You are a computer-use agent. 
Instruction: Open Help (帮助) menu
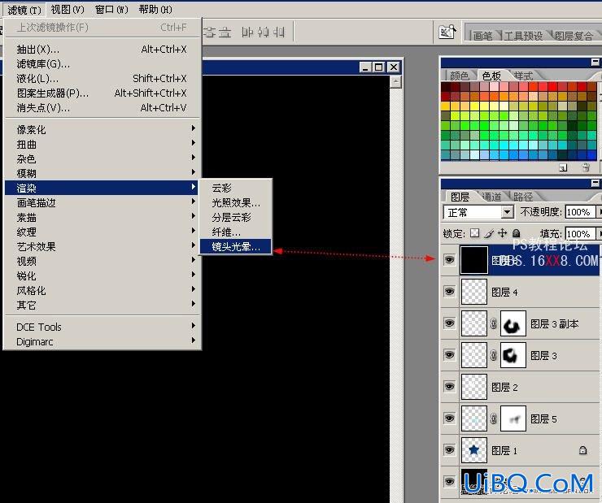[155, 9]
